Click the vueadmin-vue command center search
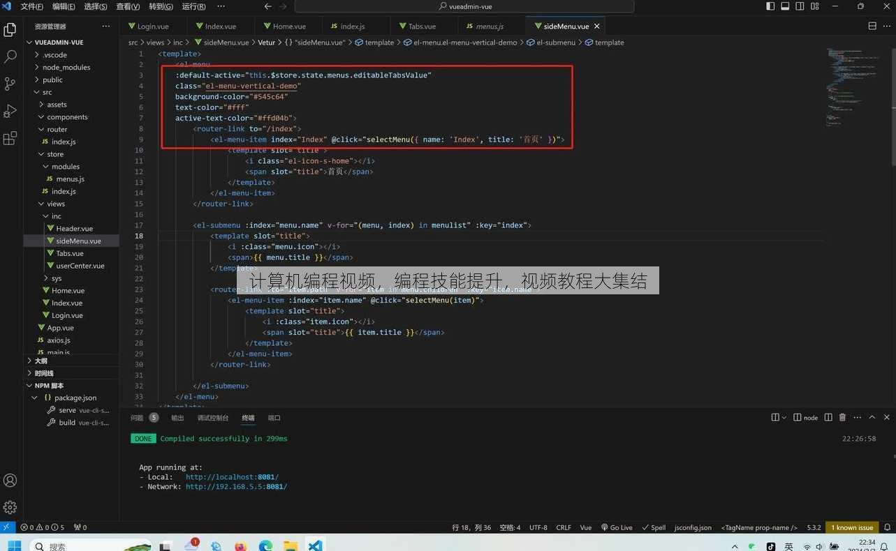Image resolution: width=896 pixels, height=551 pixels. click(x=464, y=6)
